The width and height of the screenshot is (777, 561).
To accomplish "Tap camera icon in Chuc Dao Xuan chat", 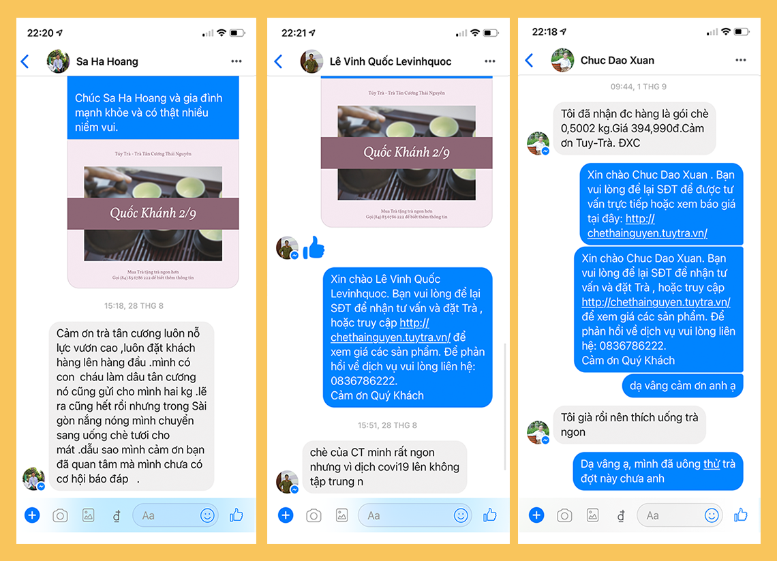I will pyautogui.click(x=564, y=515).
